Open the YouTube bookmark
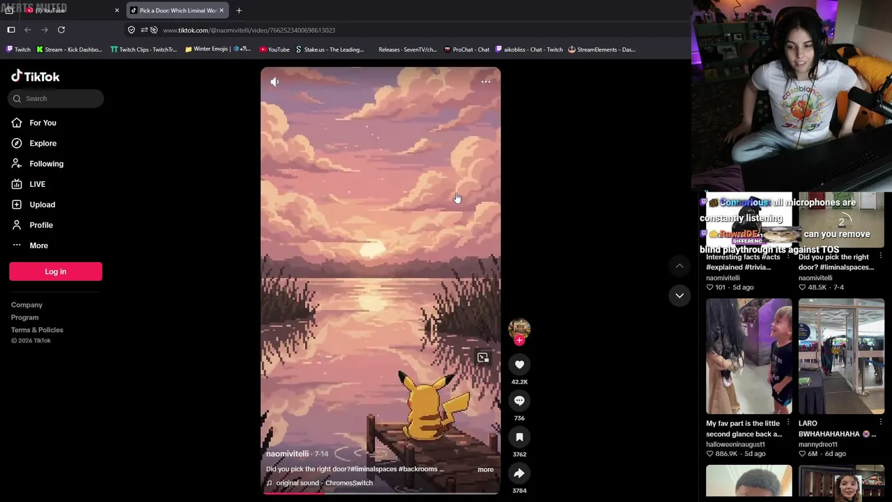The width and height of the screenshot is (892, 502). click(x=275, y=50)
